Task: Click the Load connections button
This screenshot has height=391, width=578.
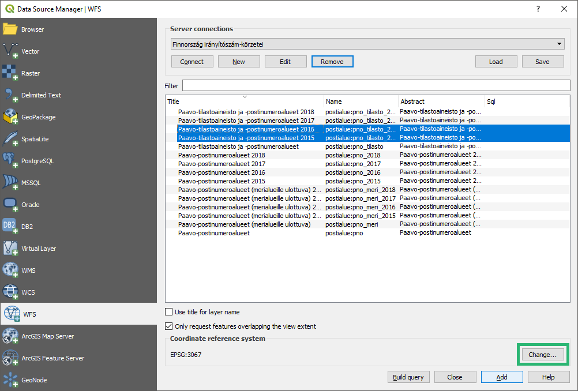Action: coord(496,62)
